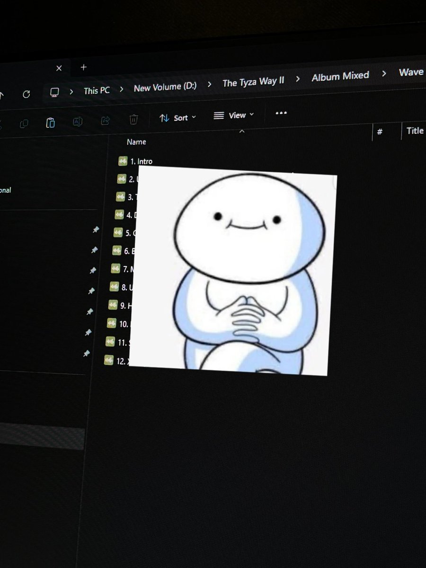
Task: Expand chevron after New Volume (D:)
Action: coord(211,84)
